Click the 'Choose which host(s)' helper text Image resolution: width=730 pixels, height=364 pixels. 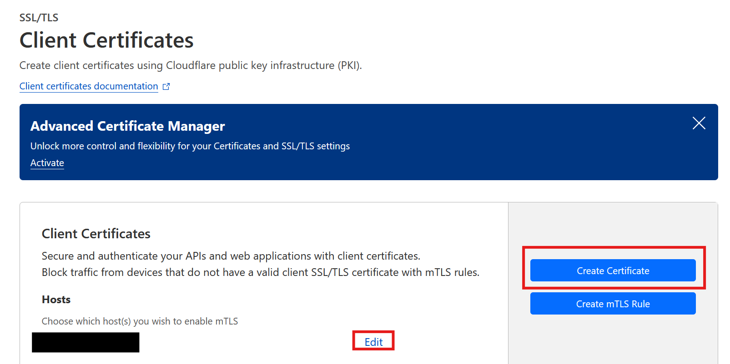click(x=140, y=321)
